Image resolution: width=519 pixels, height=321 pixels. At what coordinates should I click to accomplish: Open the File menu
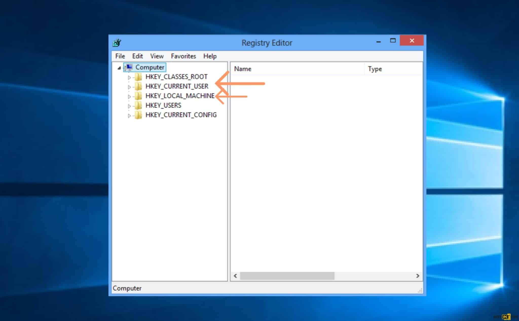pyautogui.click(x=120, y=56)
